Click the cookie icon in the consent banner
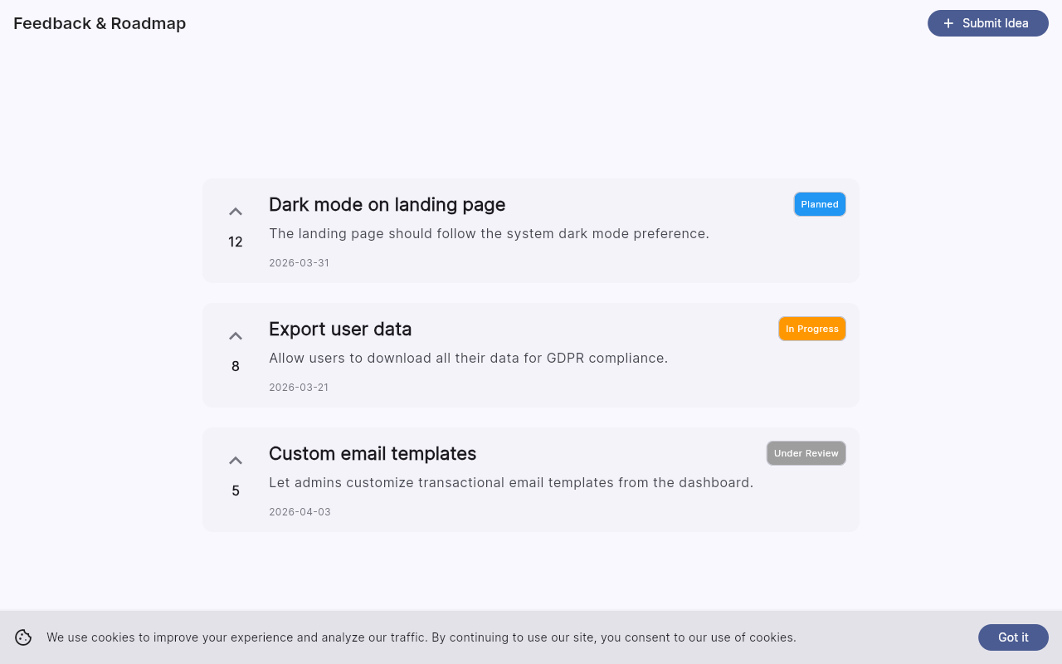The image size is (1062, 664). [23, 637]
